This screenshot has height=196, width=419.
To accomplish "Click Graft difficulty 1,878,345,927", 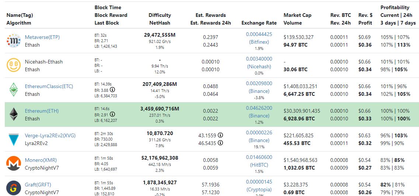I will click(160, 182).
